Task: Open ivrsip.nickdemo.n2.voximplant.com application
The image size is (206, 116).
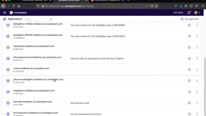Action: 31,68
